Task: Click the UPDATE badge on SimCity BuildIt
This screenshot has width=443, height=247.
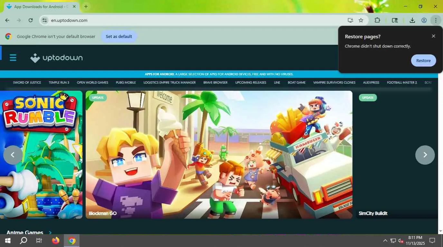Action: pos(368,97)
